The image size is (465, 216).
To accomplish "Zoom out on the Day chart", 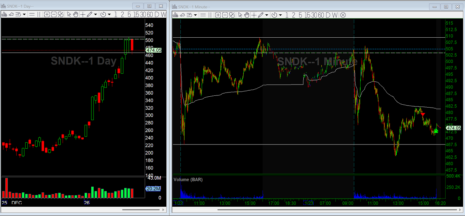I will point(54,14).
